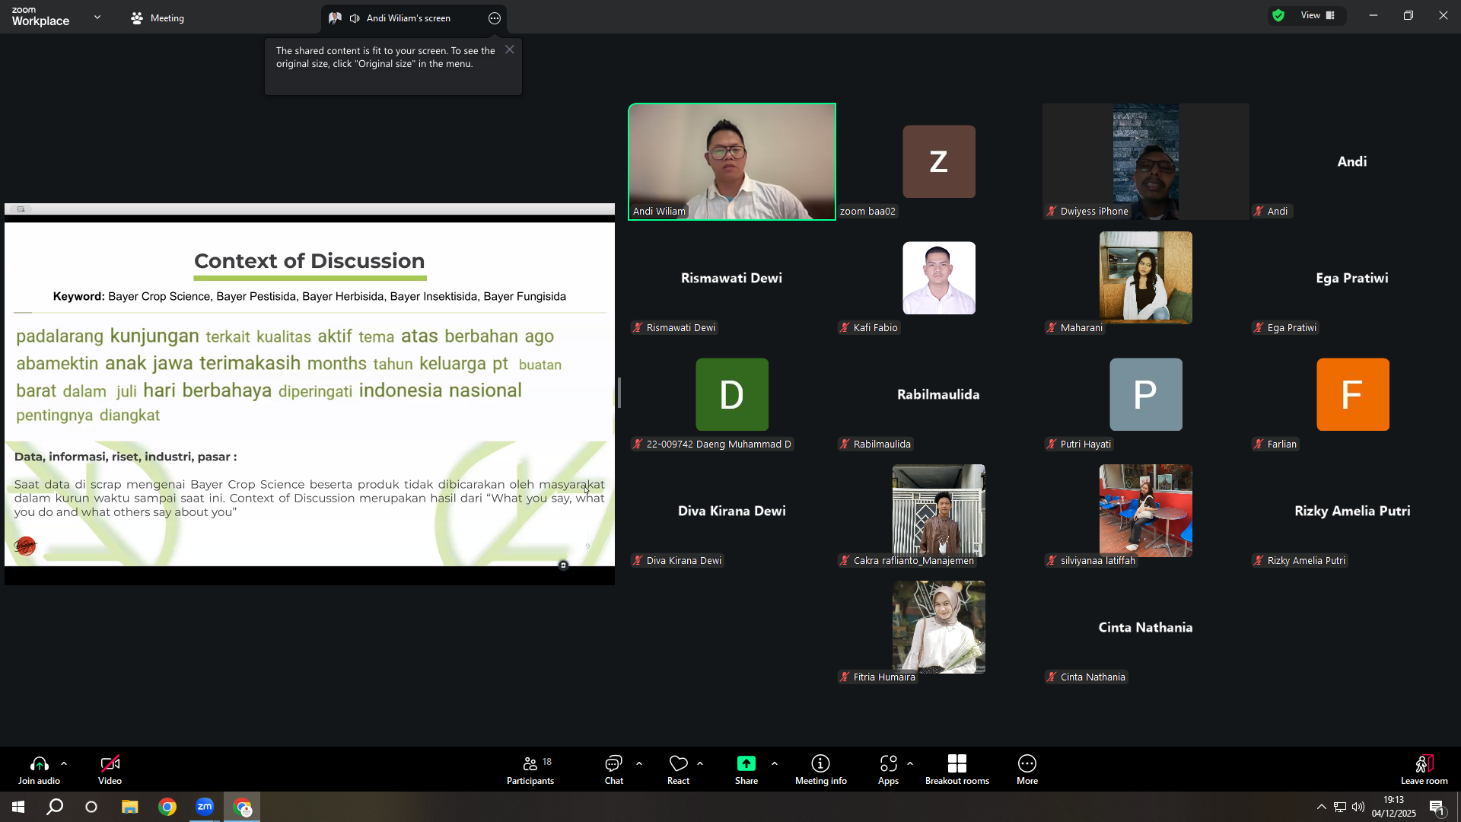The image size is (1461, 822).
Task: Select Cakra raflianto_Manajemen tile
Action: 939,511
